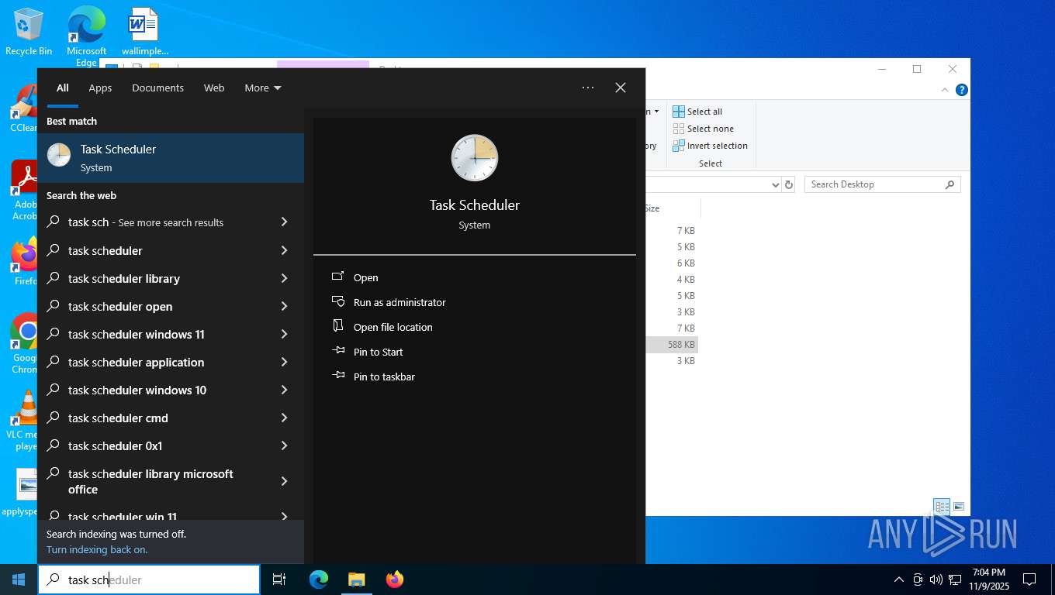Open Task Scheduler best match result
The height and width of the screenshot is (595, 1055).
171,158
